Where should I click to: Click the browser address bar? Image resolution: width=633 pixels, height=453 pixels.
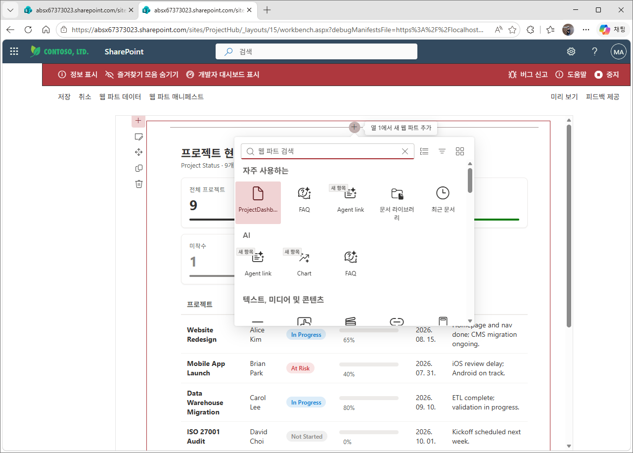point(277,30)
